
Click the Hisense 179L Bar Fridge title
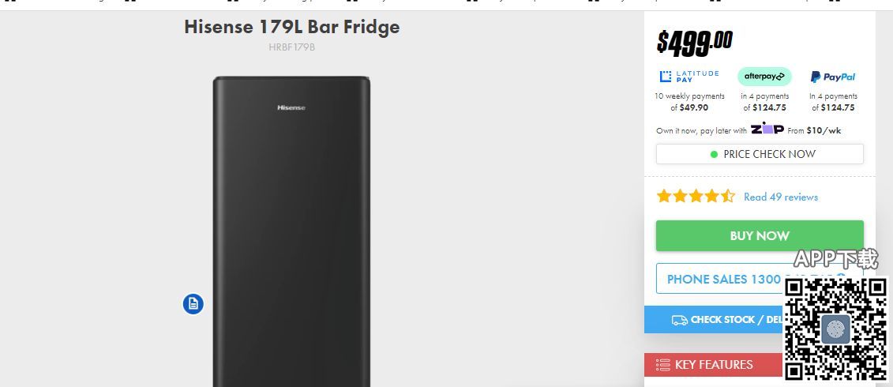pyautogui.click(x=291, y=27)
